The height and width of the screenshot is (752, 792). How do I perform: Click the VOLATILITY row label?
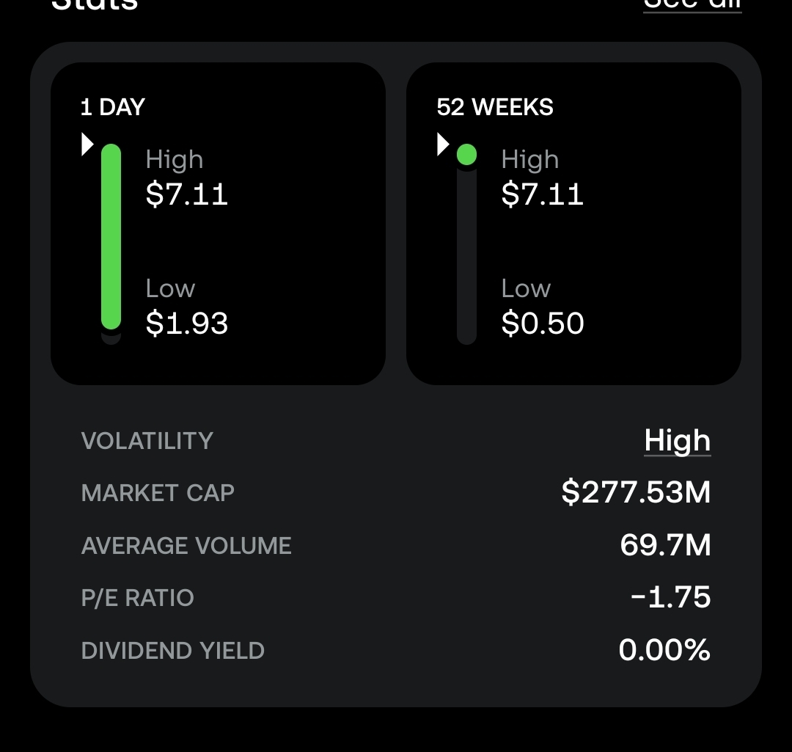[x=147, y=441]
